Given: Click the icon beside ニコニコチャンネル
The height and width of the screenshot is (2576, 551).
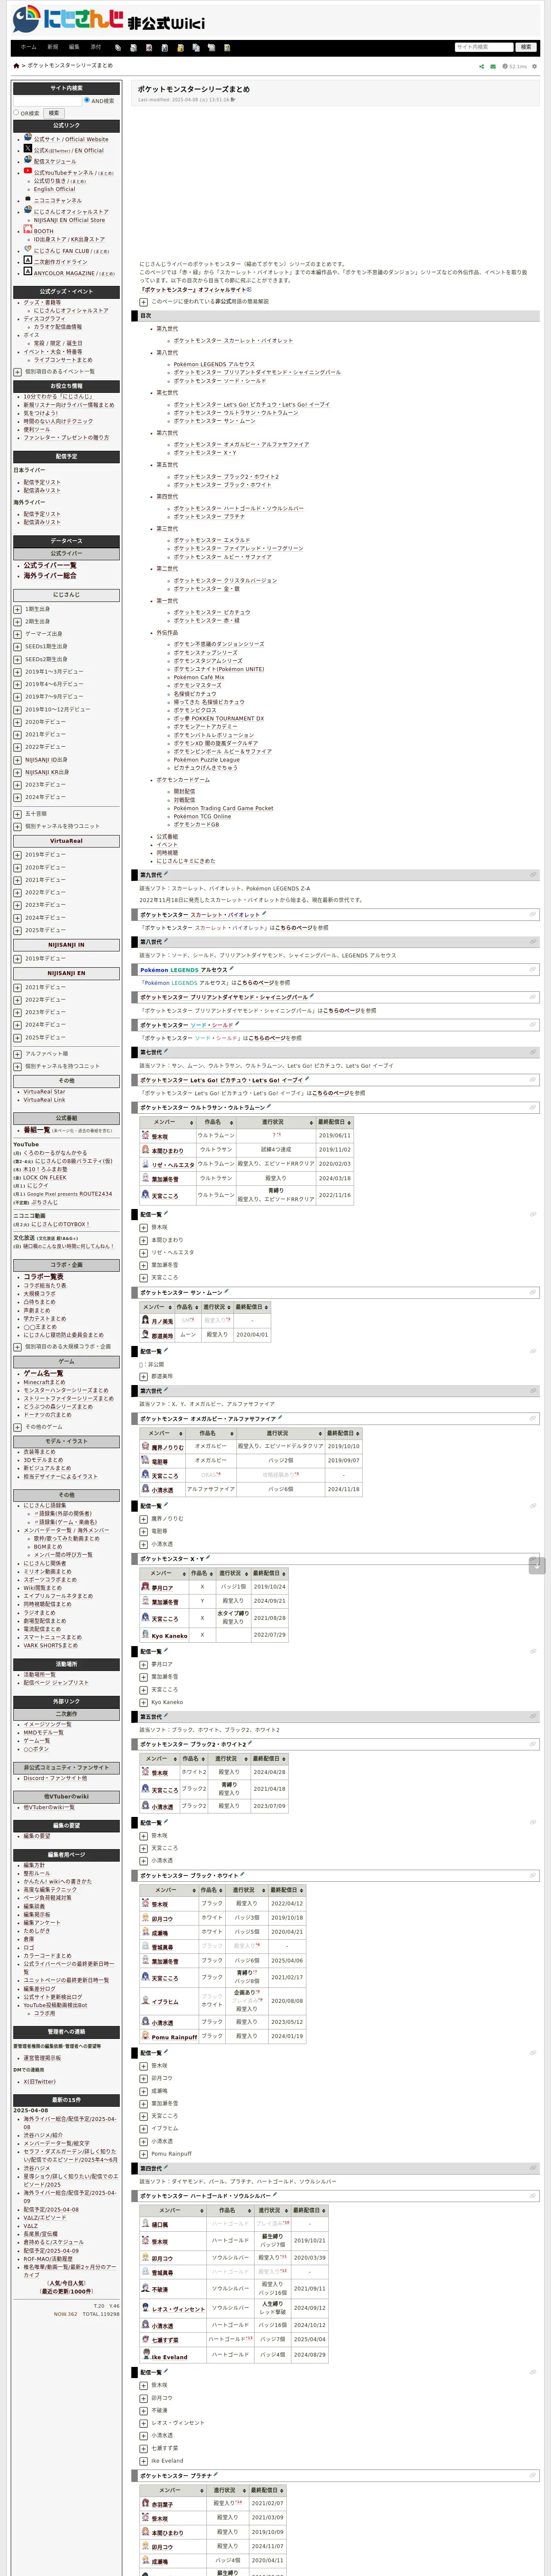Looking at the screenshot, I should pyautogui.click(x=28, y=200).
